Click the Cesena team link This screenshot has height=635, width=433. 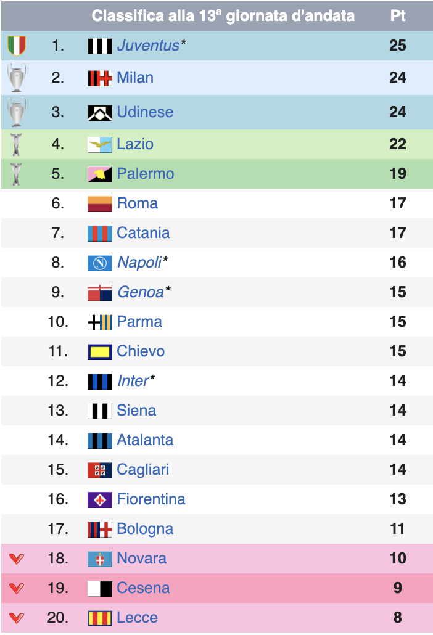pos(143,588)
